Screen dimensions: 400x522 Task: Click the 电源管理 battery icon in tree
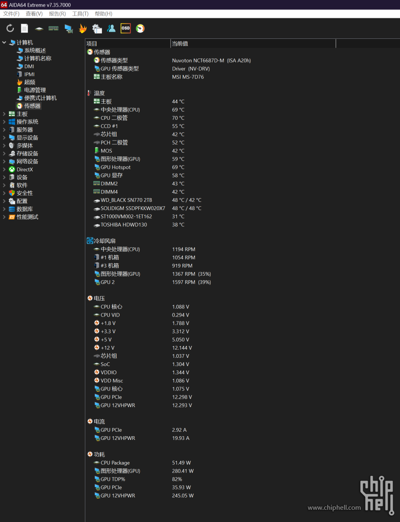[20, 90]
